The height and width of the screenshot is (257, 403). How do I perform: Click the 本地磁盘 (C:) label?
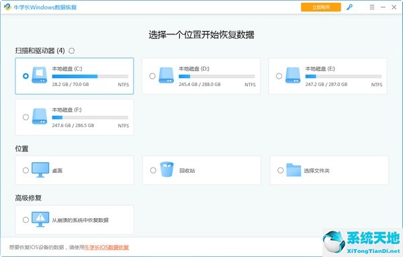67,69
